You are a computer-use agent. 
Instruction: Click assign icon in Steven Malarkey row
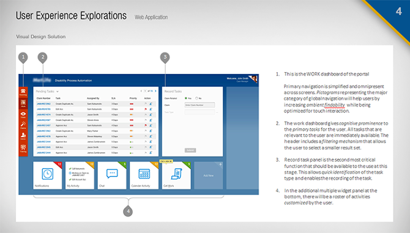click(151, 136)
